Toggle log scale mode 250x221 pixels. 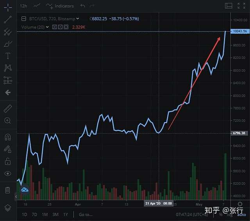[x=230, y=215]
